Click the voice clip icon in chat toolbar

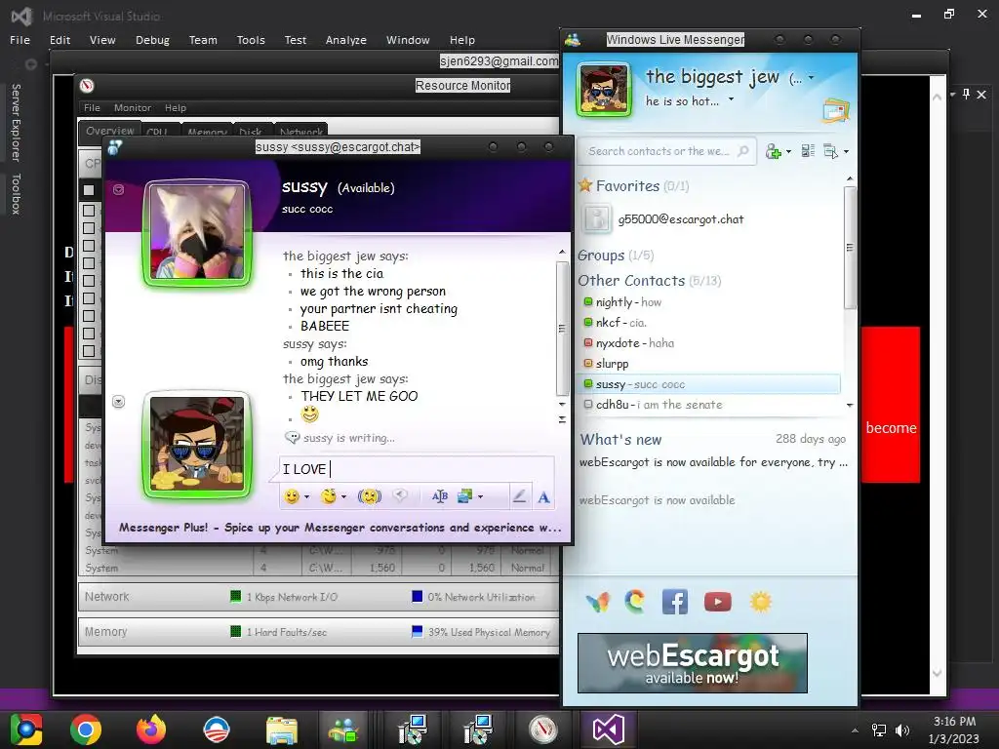[400, 495]
